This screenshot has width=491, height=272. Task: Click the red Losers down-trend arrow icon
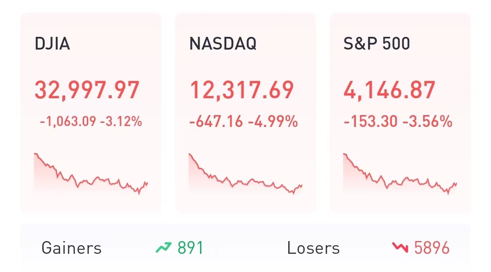tap(400, 248)
